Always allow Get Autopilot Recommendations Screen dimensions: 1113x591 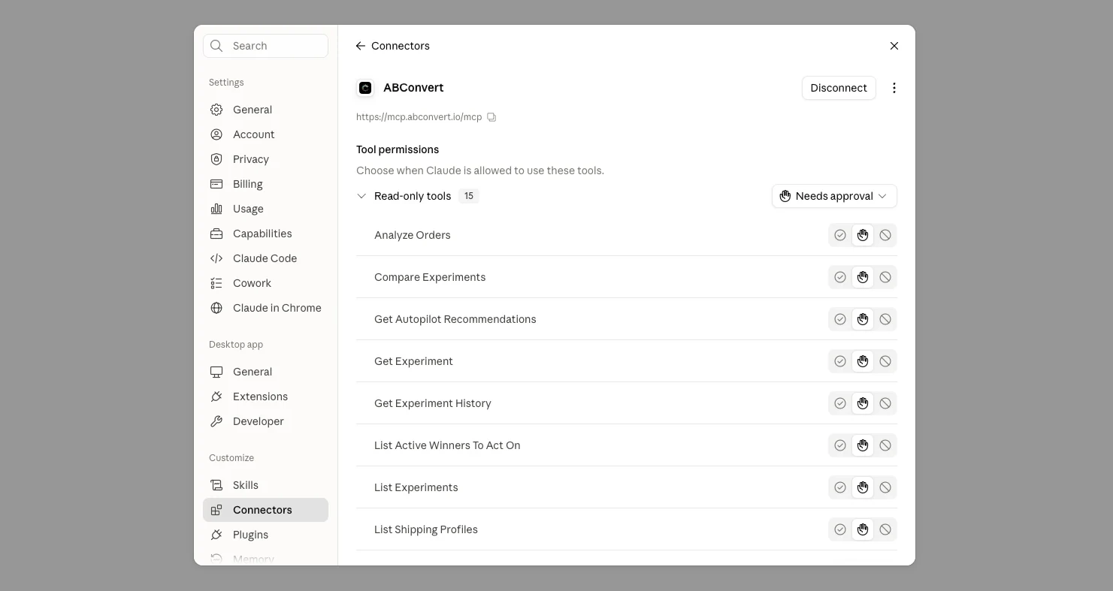point(840,319)
